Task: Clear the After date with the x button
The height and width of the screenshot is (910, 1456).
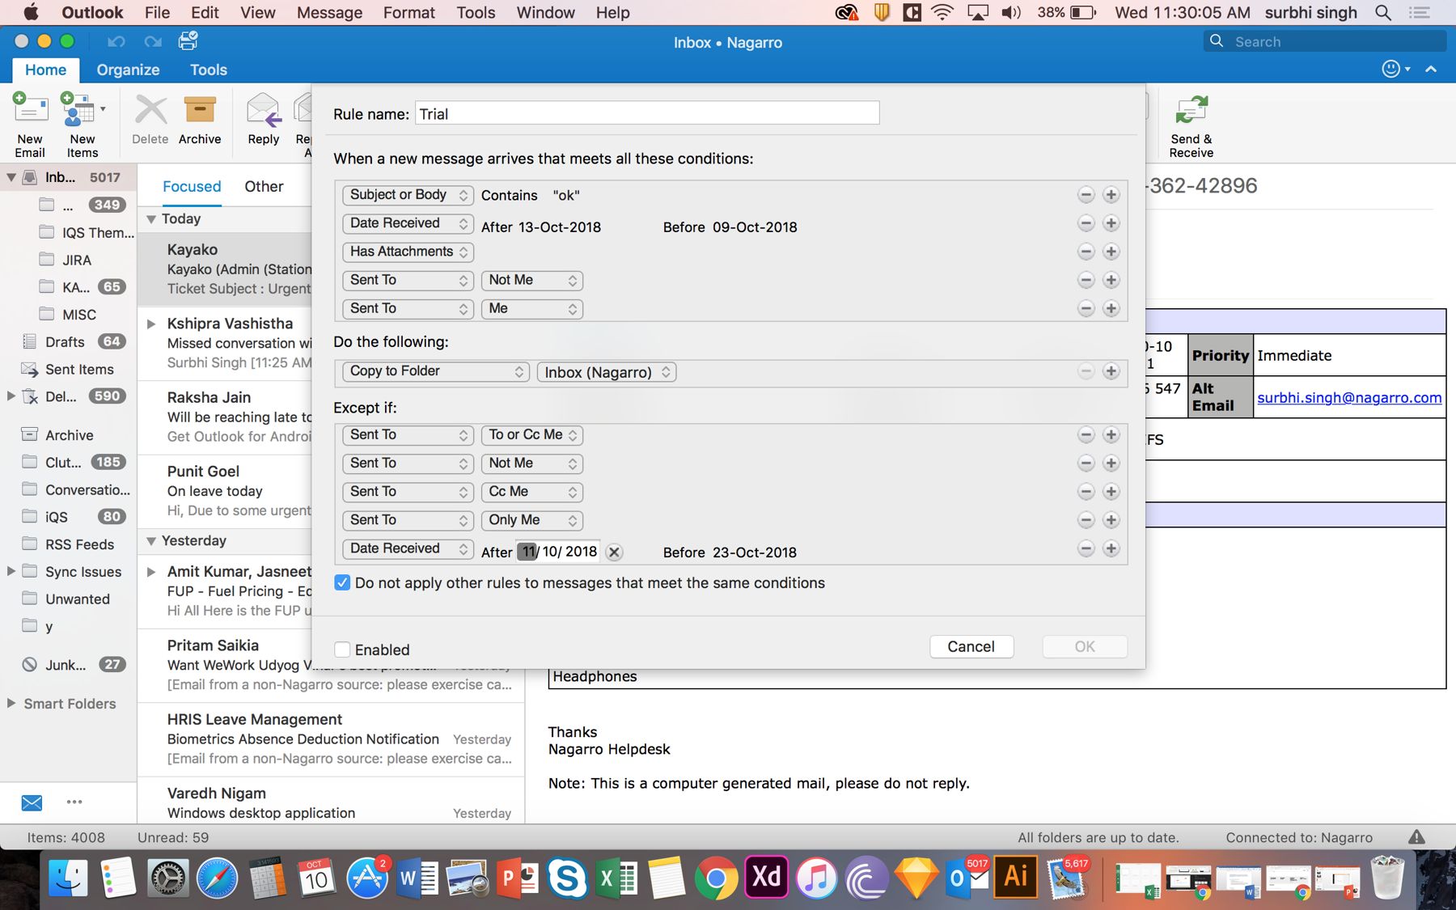Action: [614, 552]
